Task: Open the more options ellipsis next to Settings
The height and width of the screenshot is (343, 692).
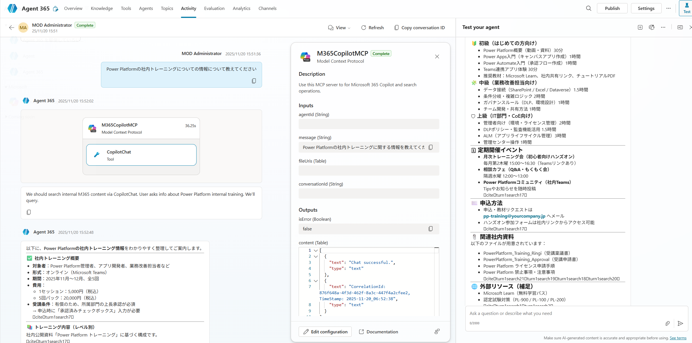Action: coord(668,8)
